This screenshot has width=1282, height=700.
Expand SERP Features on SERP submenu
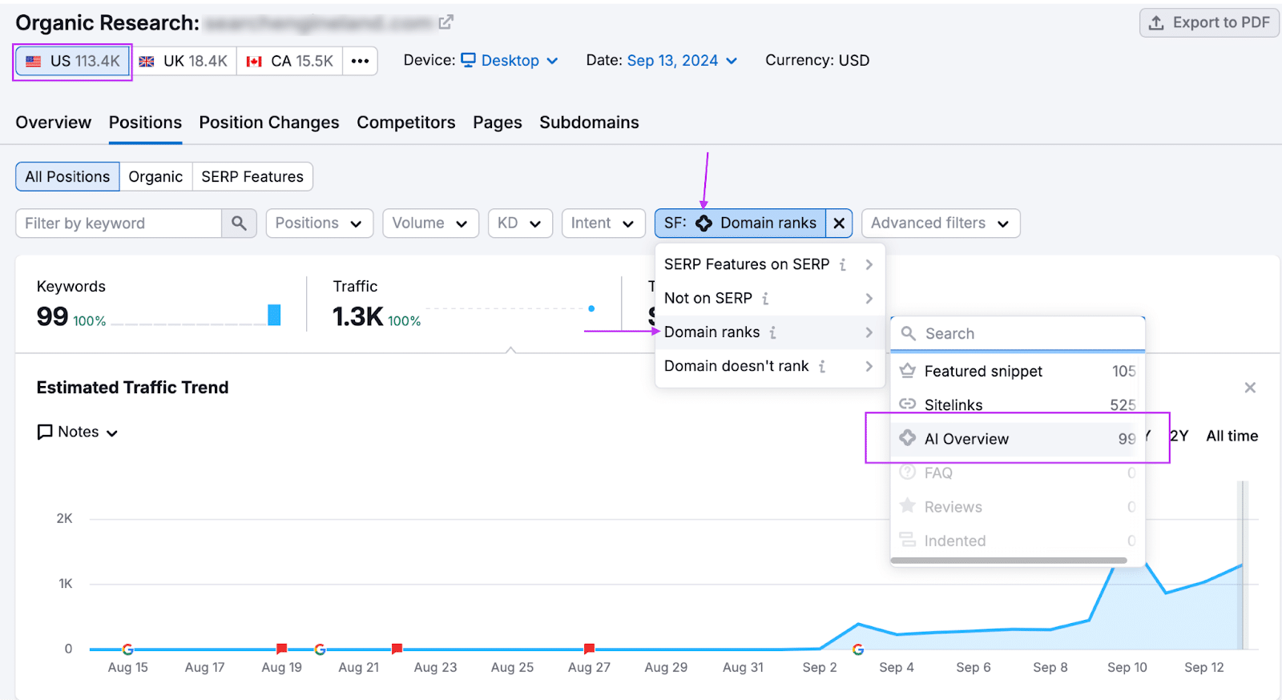pyautogui.click(x=769, y=264)
